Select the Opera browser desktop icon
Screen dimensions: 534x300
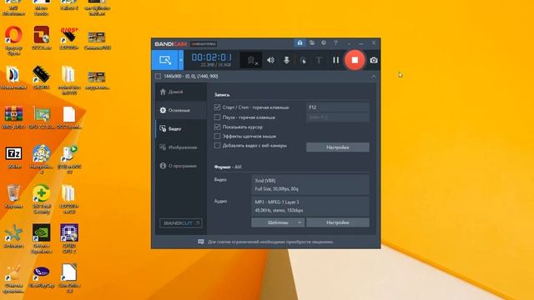pos(13,40)
